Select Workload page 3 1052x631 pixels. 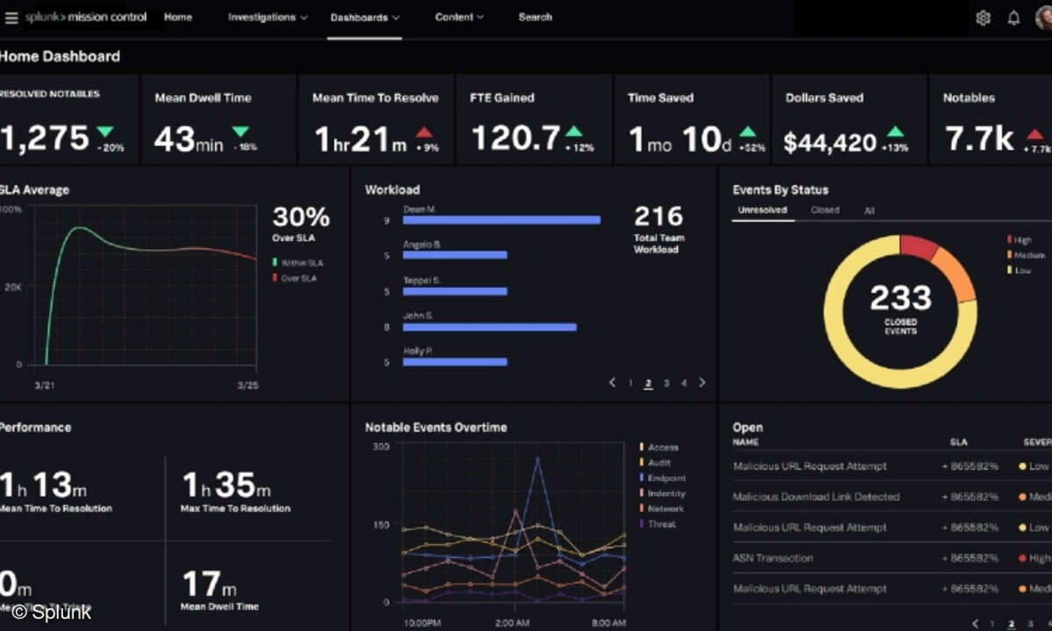tap(666, 383)
